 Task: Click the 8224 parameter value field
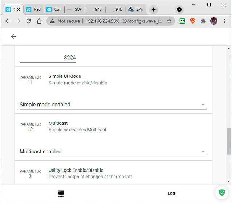48,58
